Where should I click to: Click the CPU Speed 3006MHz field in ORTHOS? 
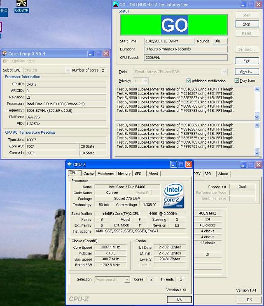point(186,58)
